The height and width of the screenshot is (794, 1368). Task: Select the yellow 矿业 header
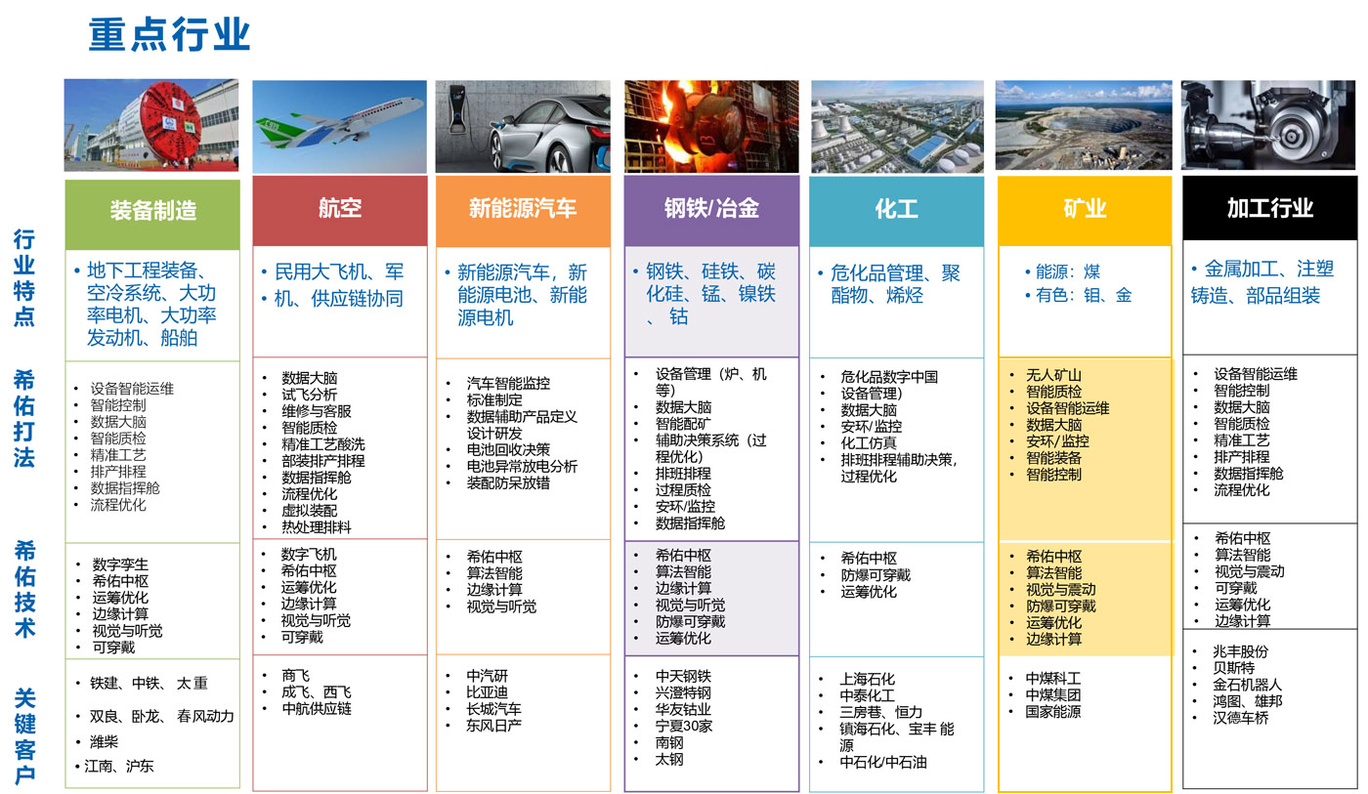coord(1085,211)
